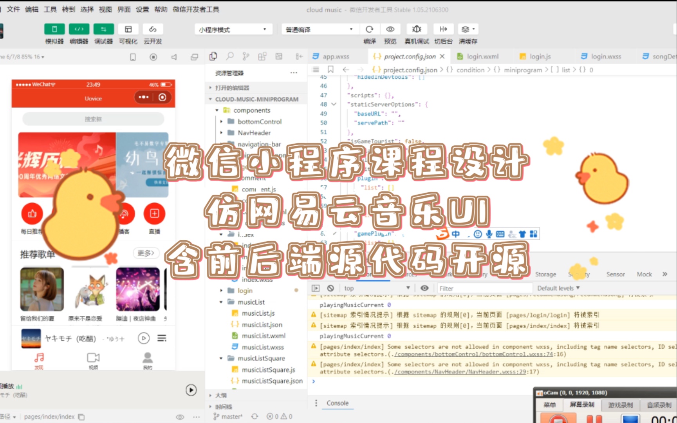Open the musicList.js file
The width and height of the screenshot is (677, 423).
click(x=258, y=313)
